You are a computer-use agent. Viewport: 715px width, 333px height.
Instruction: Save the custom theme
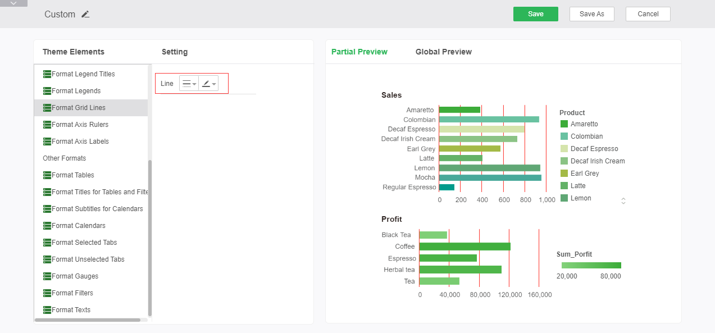[x=535, y=14]
